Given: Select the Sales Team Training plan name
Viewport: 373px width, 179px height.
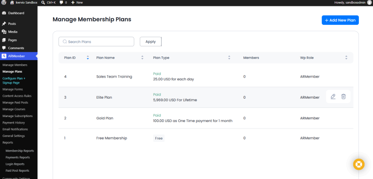Looking at the screenshot, I should click(114, 77).
